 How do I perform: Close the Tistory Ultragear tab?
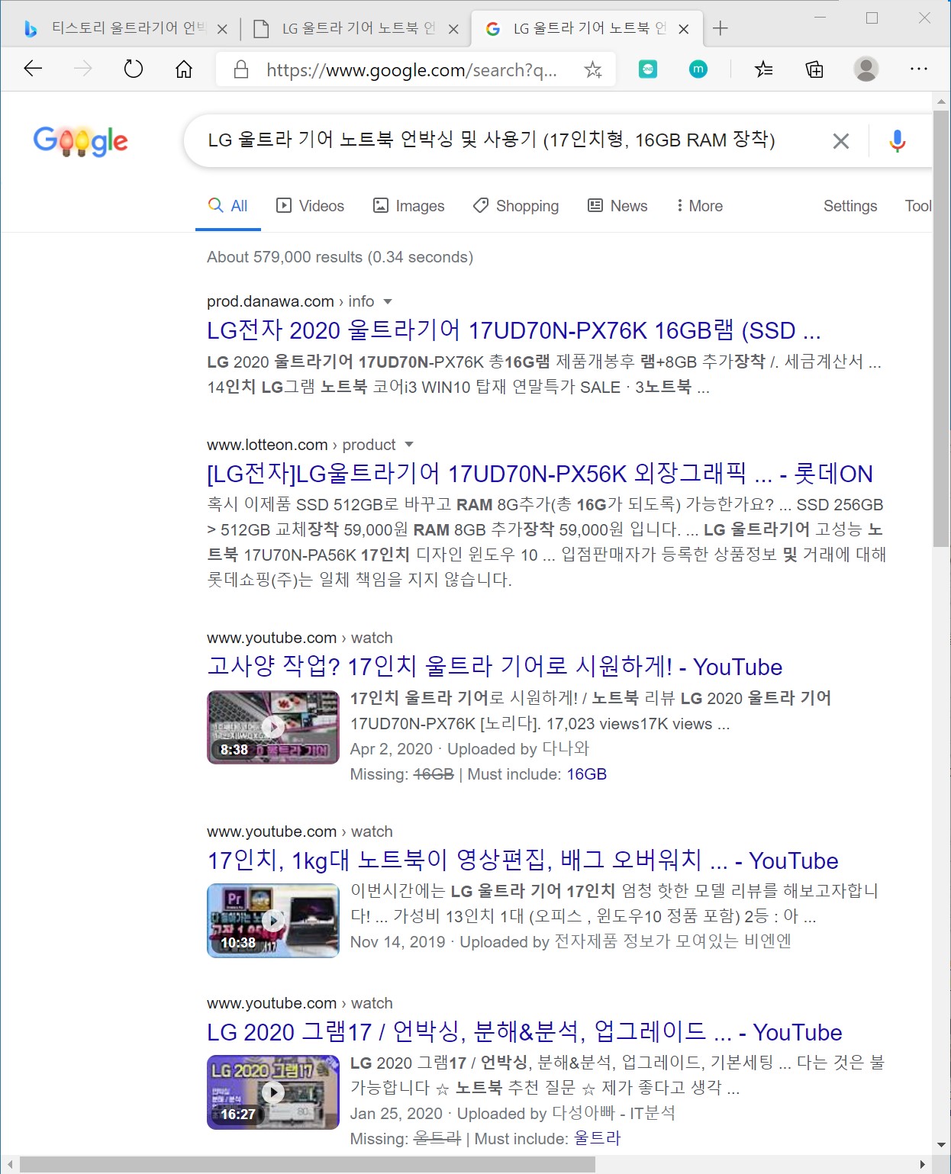[222, 29]
